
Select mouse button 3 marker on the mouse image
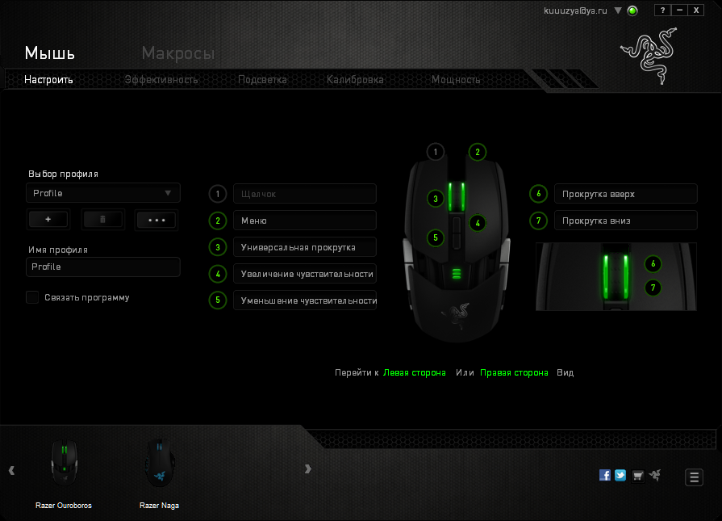tap(436, 198)
